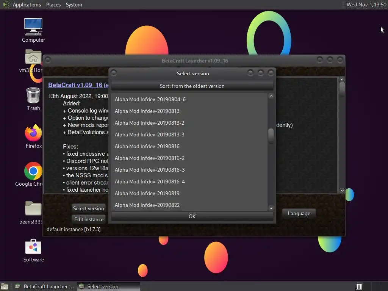
Task: Click OK in Select version dialog
Action: click(192, 216)
